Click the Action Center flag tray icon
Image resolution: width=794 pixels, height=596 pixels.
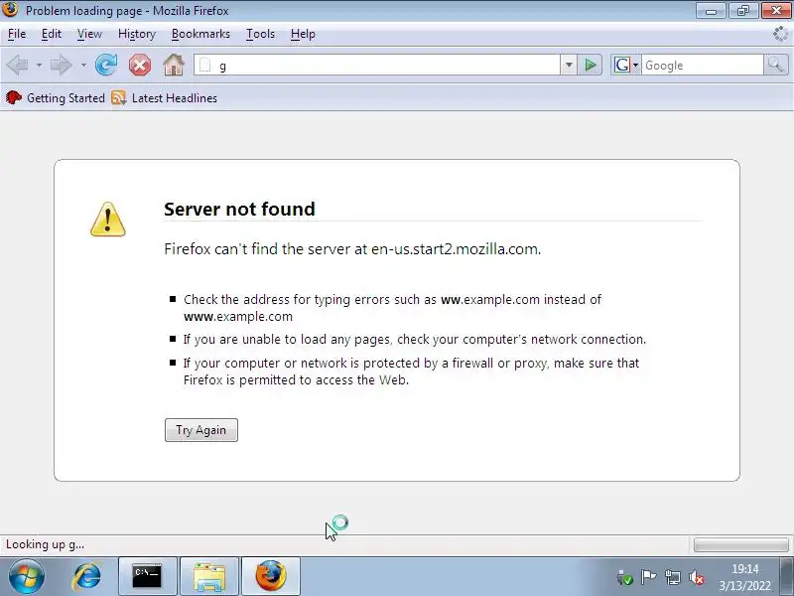(x=648, y=577)
